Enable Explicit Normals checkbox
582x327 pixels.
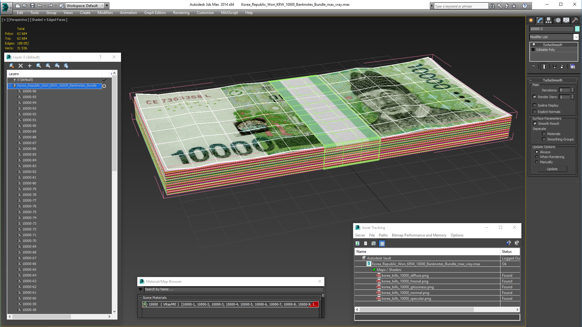[x=535, y=112]
